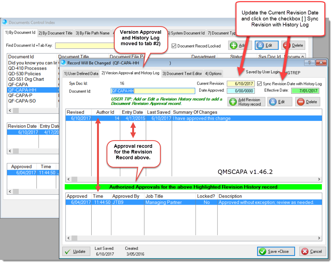Screen dimensions: 333x264
Task: Open the Options tab
Action: [x=214, y=73]
